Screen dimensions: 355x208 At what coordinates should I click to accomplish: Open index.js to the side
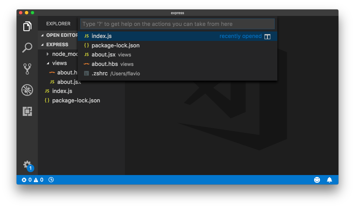click(x=267, y=36)
